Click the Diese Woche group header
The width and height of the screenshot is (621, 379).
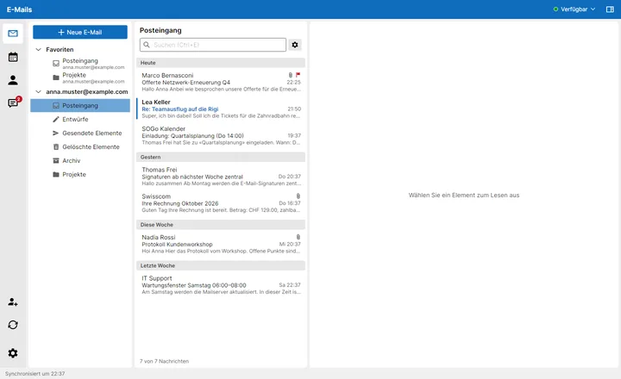[221, 224]
